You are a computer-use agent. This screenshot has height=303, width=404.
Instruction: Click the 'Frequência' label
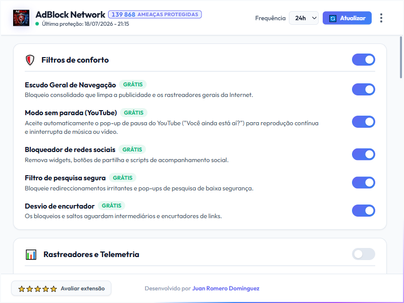pos(270,18)
